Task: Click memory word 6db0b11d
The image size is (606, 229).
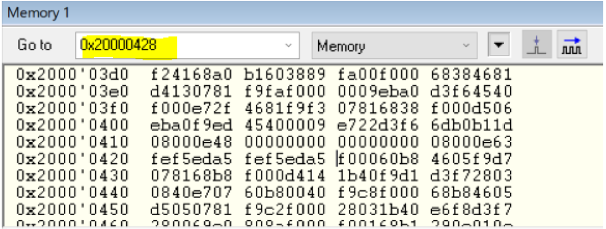Action: pyautogui.click(x=472, y=125)
